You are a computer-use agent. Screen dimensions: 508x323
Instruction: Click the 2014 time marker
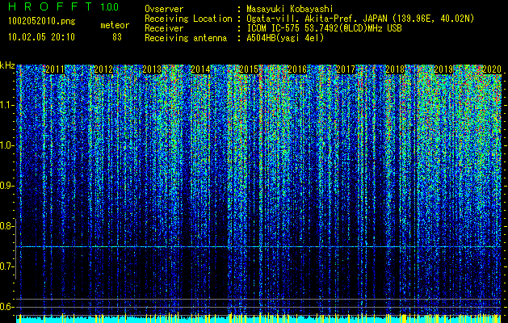coord(200,69)
